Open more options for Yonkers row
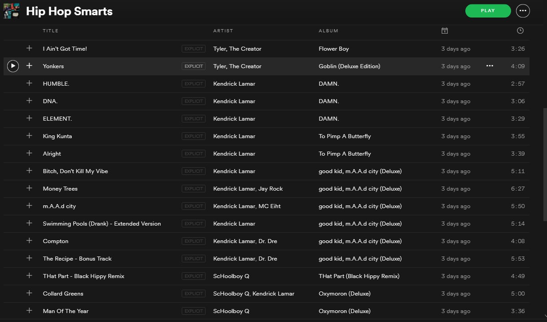The width and height of the screenshot is (547, 322). [490, 66]
